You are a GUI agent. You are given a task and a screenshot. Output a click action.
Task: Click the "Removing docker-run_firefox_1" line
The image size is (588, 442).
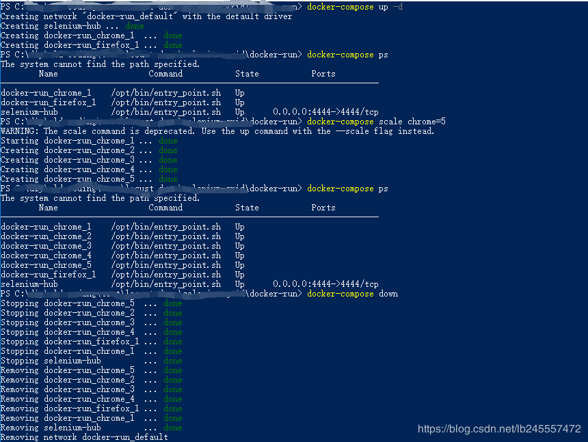click(70, 409)
